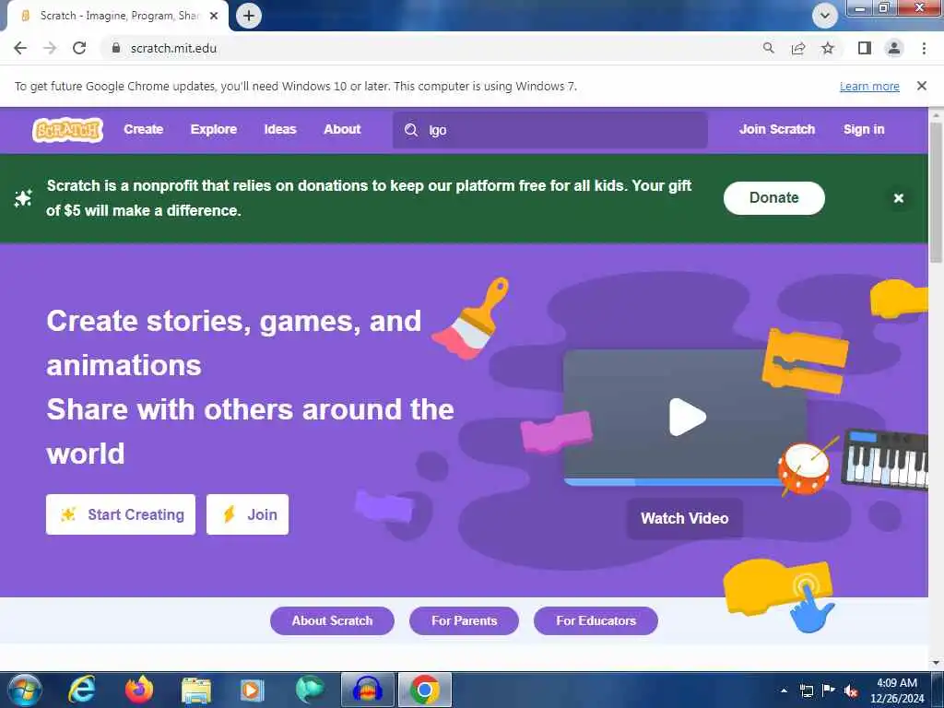Click the video progress bar under player
This screenshot has width=944, height=708.
(671, 481)
